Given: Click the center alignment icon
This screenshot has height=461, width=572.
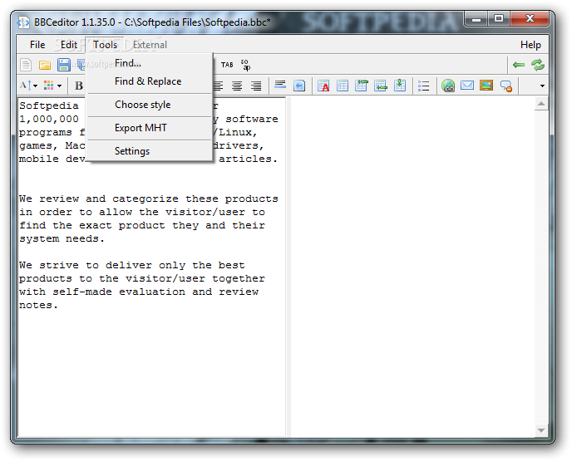Looking at the screenshot, I should [x=237, y=86].
